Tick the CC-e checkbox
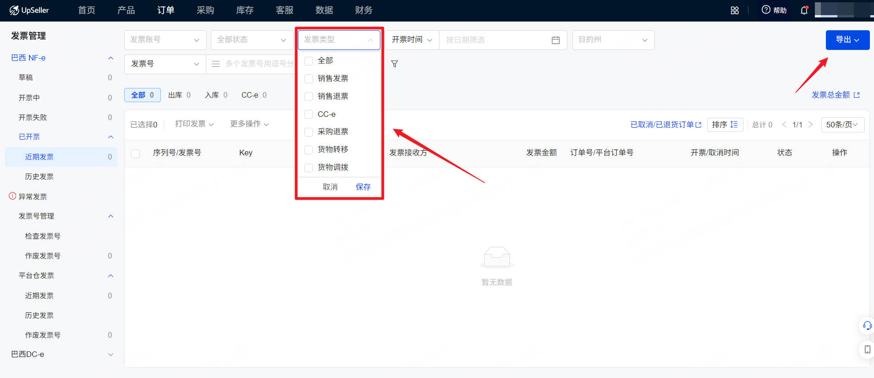The height and width of the screenshot is (378, 874). pos(309,114)
